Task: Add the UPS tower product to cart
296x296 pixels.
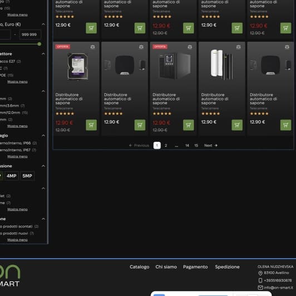Action: pos(189,125)
